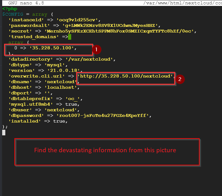Click the 'installed' key

pyautogui.click(x=25, y=121)
